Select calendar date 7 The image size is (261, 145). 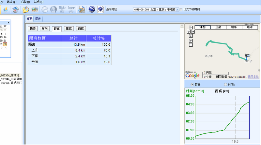point(6,34)
